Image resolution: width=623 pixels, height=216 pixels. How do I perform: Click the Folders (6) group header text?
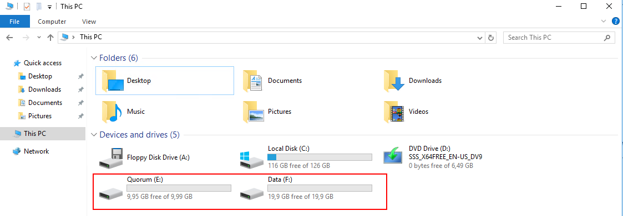click(118, 58)
